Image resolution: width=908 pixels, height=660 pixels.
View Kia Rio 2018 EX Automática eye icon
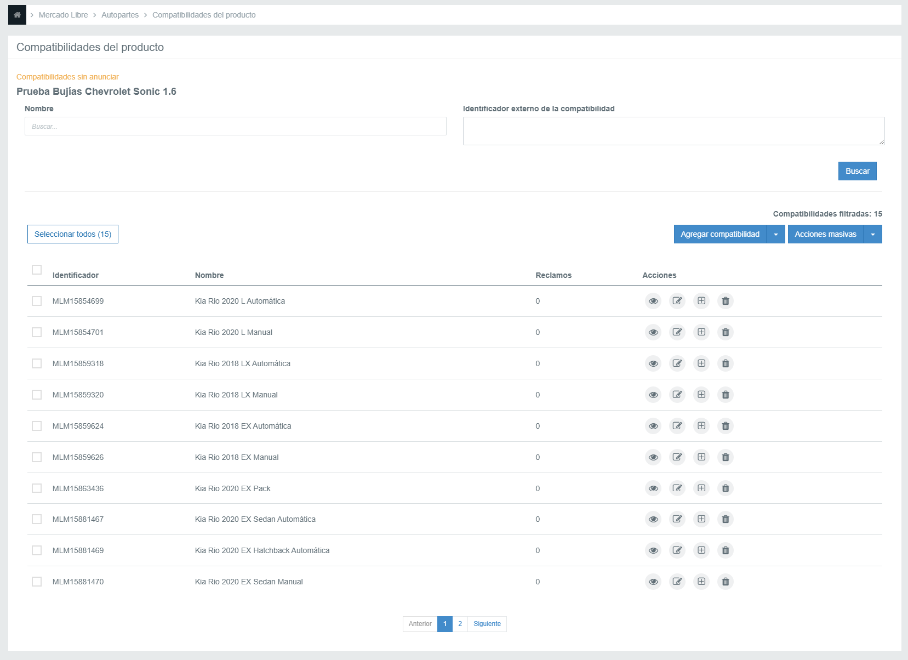pos(653,426)
